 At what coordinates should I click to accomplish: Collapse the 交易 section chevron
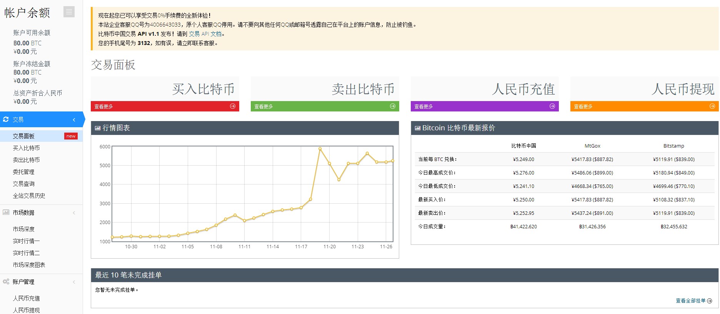pos(74,120)
